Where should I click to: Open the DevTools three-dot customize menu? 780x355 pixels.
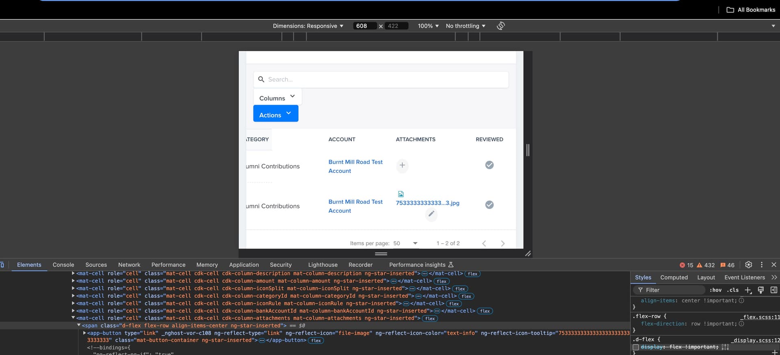click(762, 265)
